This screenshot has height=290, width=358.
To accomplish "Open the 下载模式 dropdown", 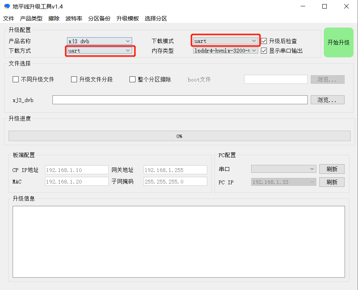I will point(226,41).
